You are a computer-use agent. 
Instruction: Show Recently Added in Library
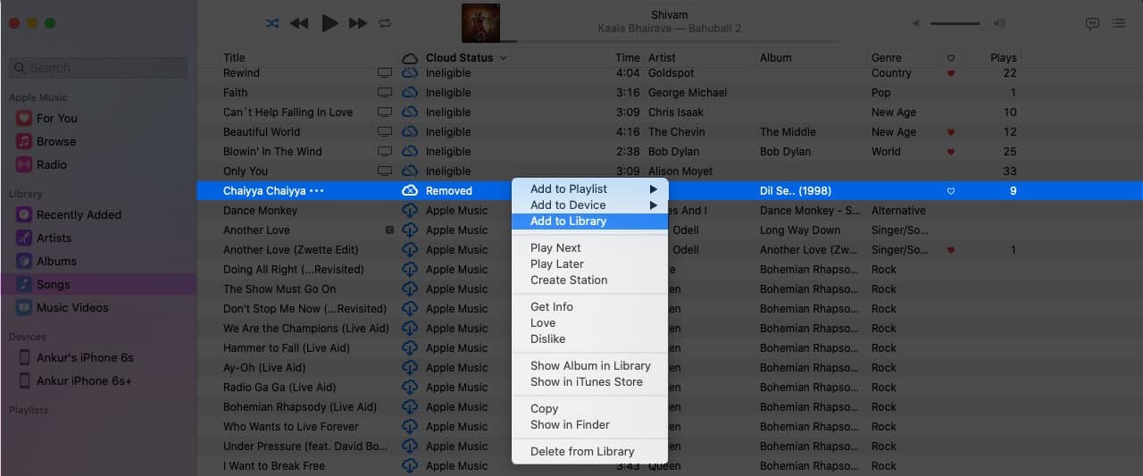pyautogui.click(x=79, y=214)
